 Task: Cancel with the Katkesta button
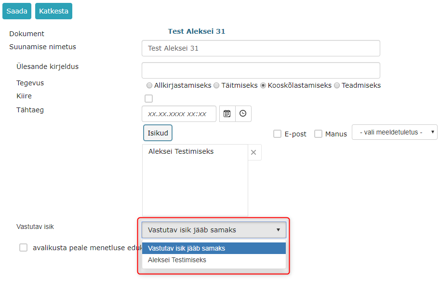(53, 11)
